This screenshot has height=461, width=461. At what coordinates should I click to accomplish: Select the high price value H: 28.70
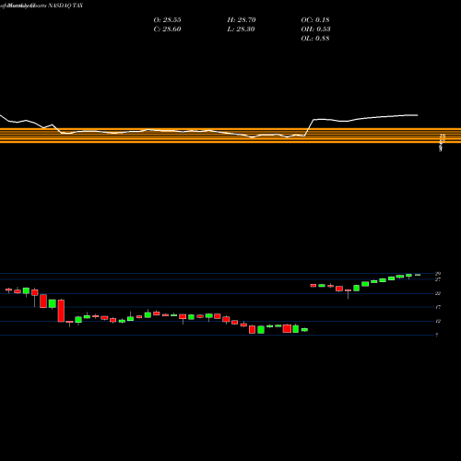[242, 20]
